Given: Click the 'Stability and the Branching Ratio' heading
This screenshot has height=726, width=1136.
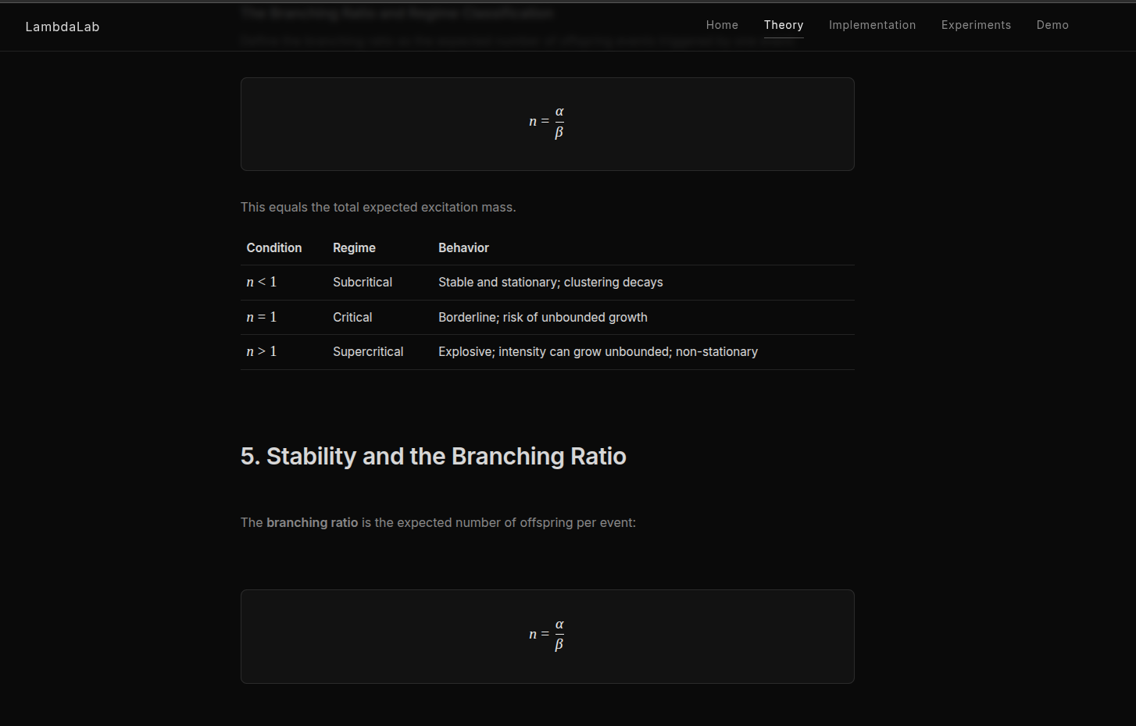Looking at the screenshot, I should point(433,456).
